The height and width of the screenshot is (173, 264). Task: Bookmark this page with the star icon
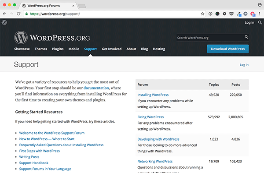pyautogui.click(x=202, y=14)
